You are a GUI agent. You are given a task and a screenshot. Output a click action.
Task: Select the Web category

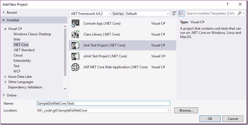pyautogui.click(x=17, y=39)
